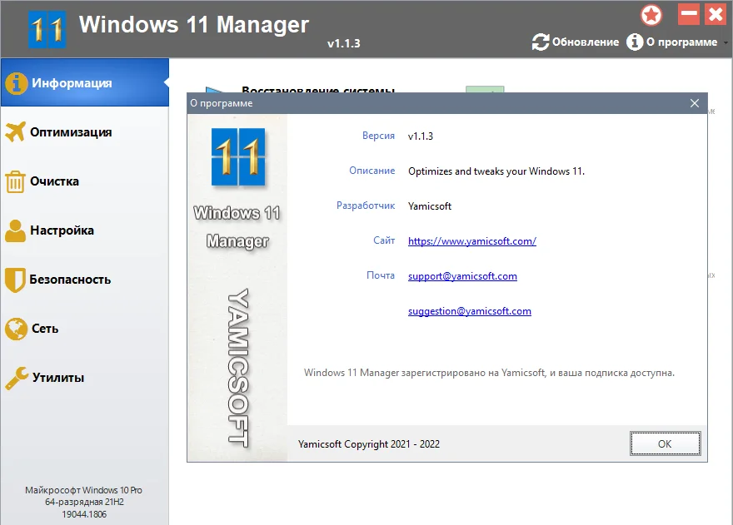
Task: Close the О программе dialog
Action: pos(695,103)
